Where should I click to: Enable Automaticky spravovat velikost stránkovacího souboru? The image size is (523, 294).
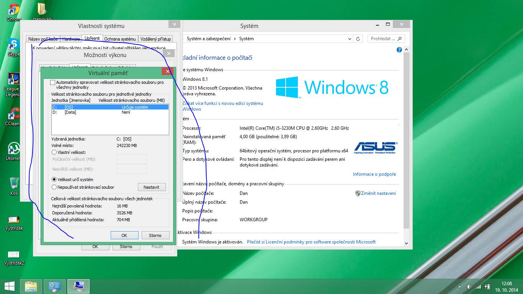coord(53,82)
